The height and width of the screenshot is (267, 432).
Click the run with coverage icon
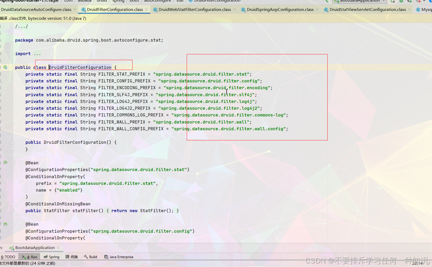click(x=410, y=1)
